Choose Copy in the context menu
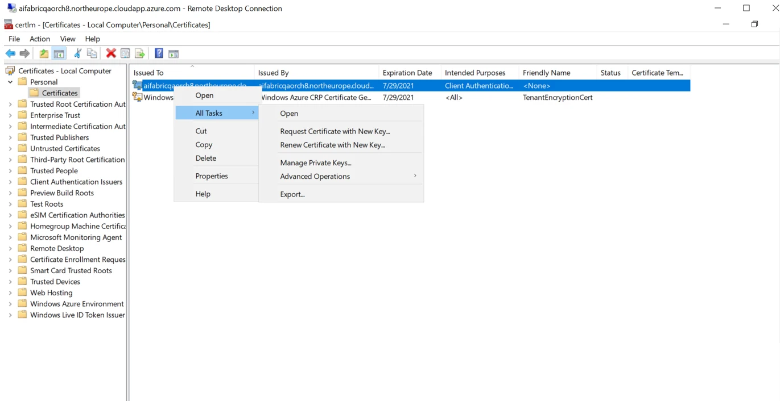Viewport: 780px width, 401px height. (217, 145)
